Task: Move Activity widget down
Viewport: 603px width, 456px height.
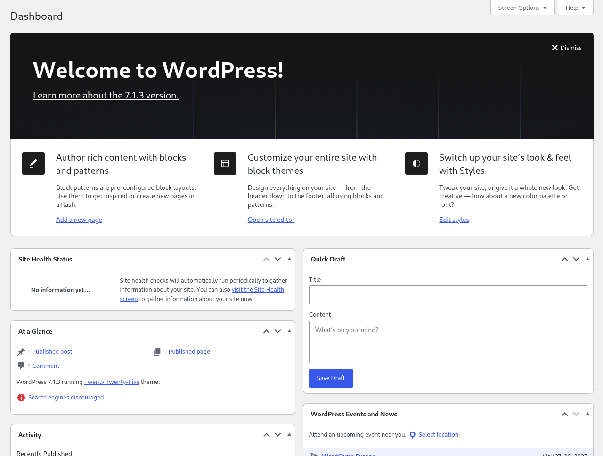Action: coord(278,435)
